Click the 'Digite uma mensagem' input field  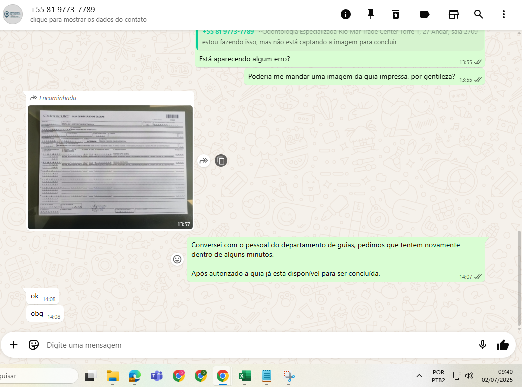[250, 345]
